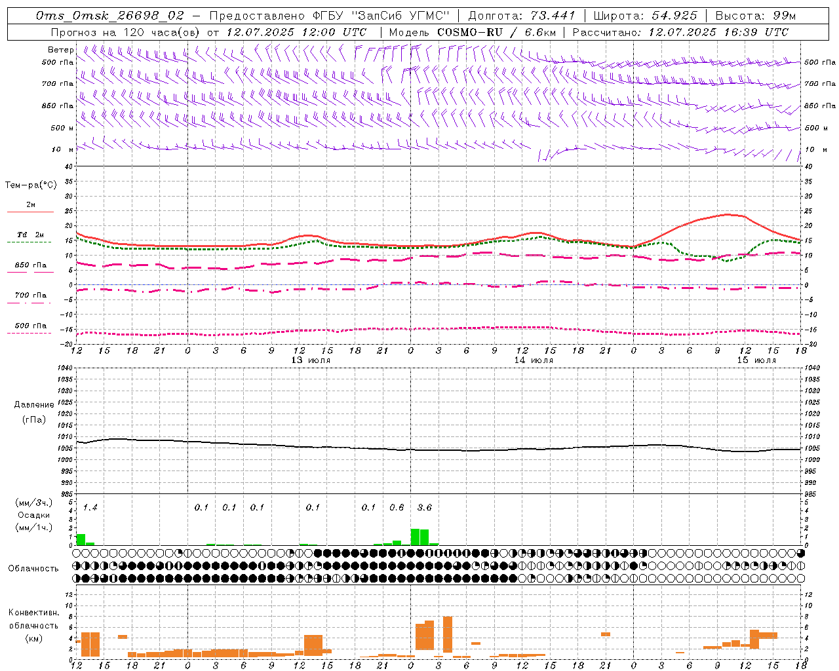The image size is (839, 671).
Task: Click the dotted pink line under temperature '500 гПа'
Action: coord(29,333)
